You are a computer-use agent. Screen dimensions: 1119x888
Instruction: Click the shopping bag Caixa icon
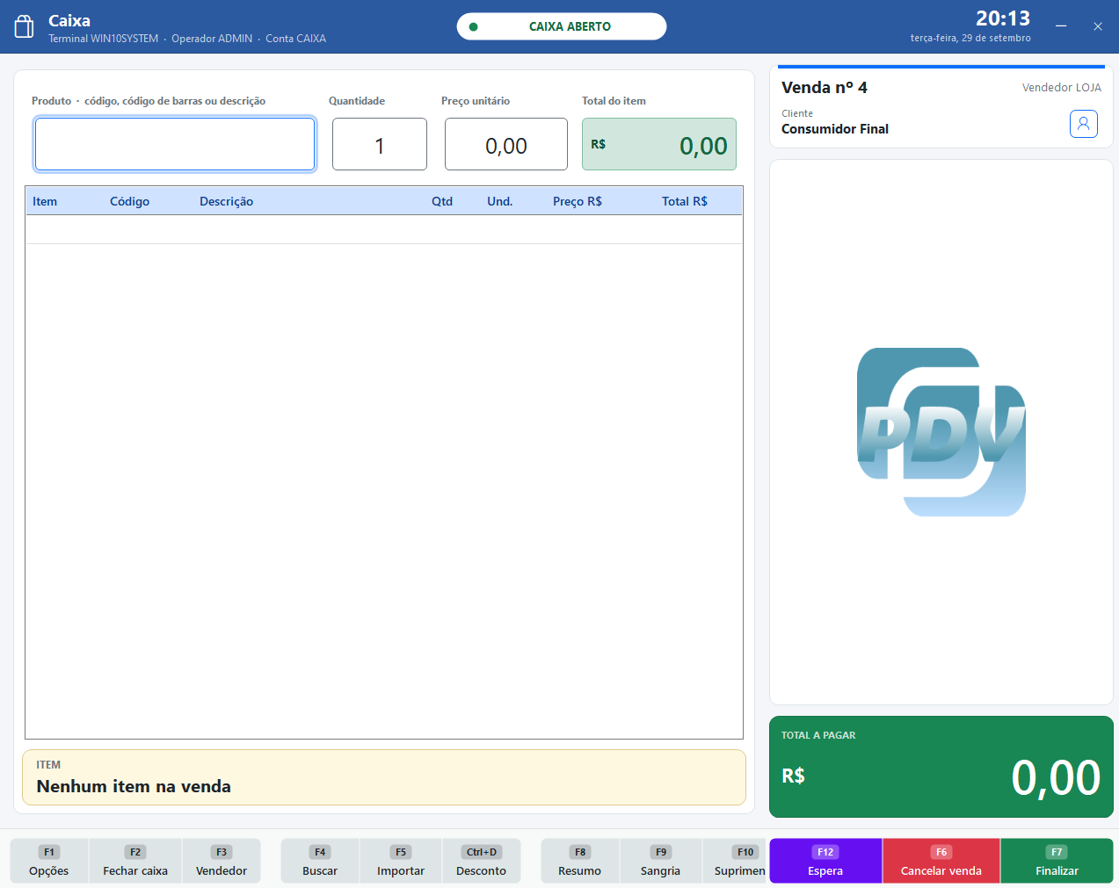pyautogui.click(x=25, y=26)
